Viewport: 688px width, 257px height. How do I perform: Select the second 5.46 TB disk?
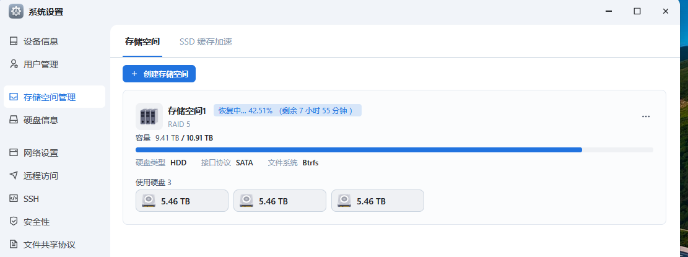[x=280, y=201]
